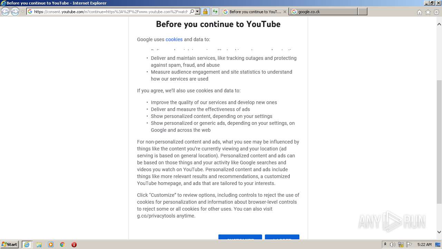442x249 pixels.
Task: Click 'Deliver and measure the effectiveness of ads'
Action: [200, 109]
